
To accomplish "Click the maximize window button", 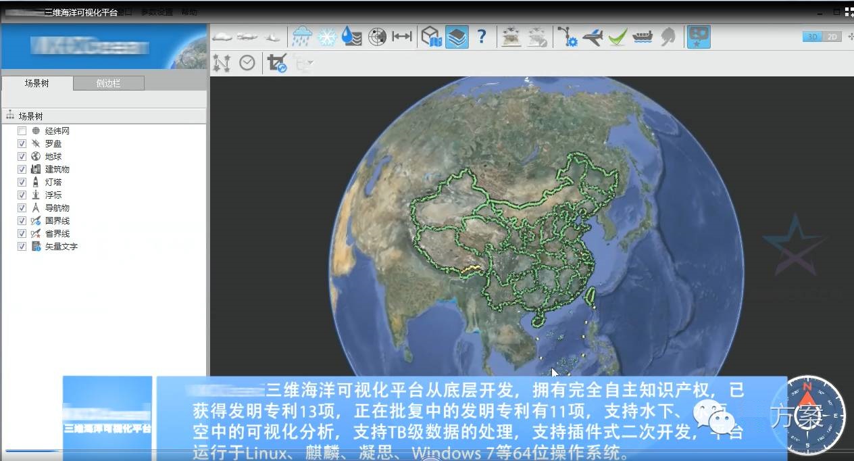I will (836, 12).
